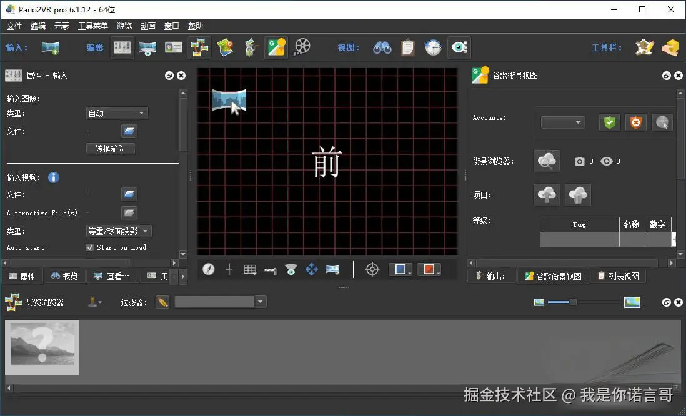Browse for Alternative File(s)
This screenshot has width=686, height=416.
[129, 212]
